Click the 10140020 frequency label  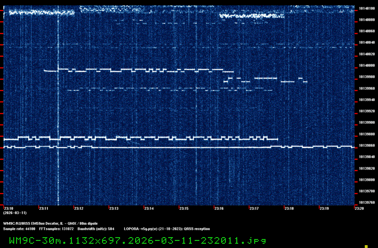pos(367,54)
